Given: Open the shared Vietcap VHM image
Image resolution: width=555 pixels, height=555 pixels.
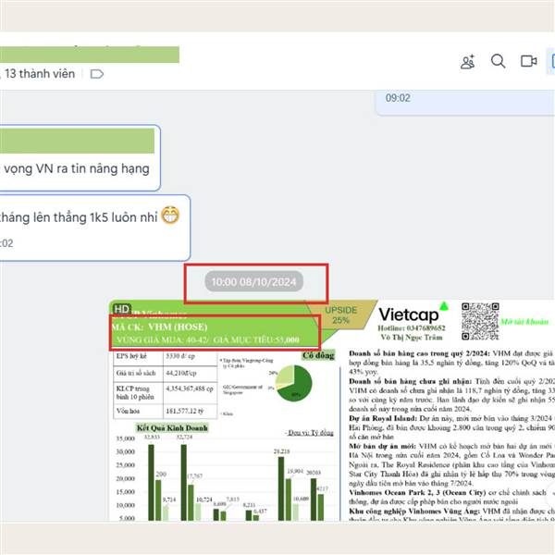Looking at the screenshot, I should (x=332, y=411).
